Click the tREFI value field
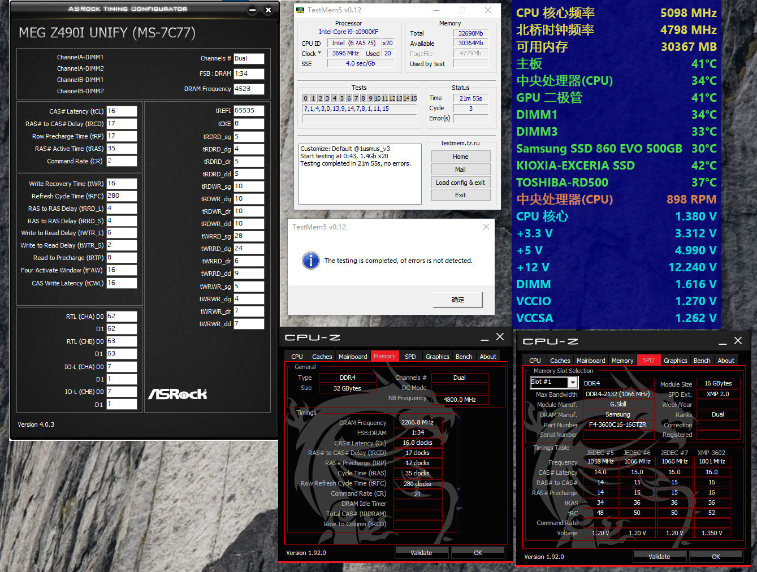The height and width of the screenshot is (572, 757). point(249,111)
